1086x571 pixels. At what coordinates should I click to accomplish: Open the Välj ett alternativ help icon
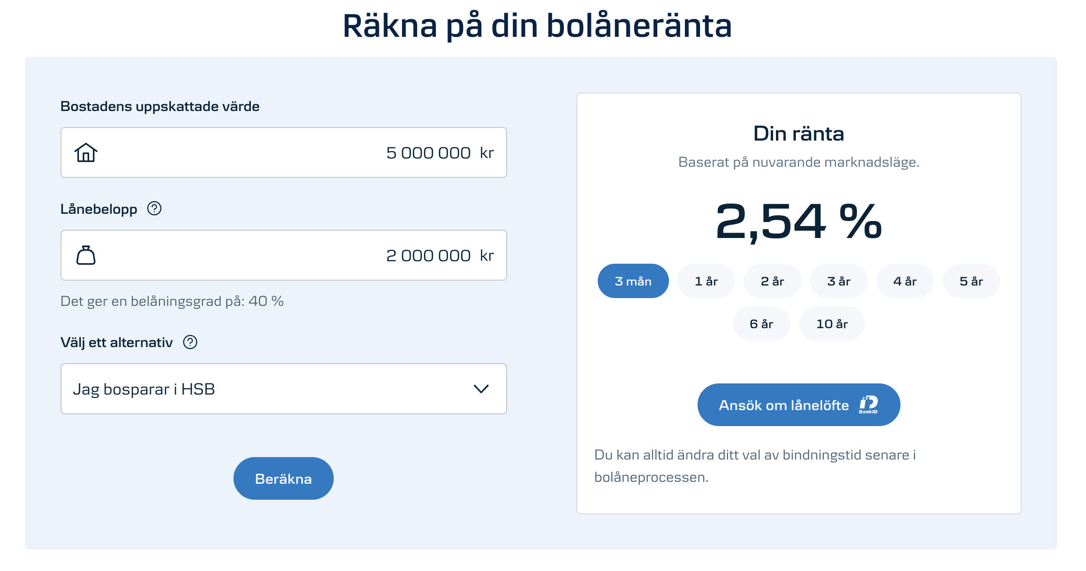(x=190, y=342)
